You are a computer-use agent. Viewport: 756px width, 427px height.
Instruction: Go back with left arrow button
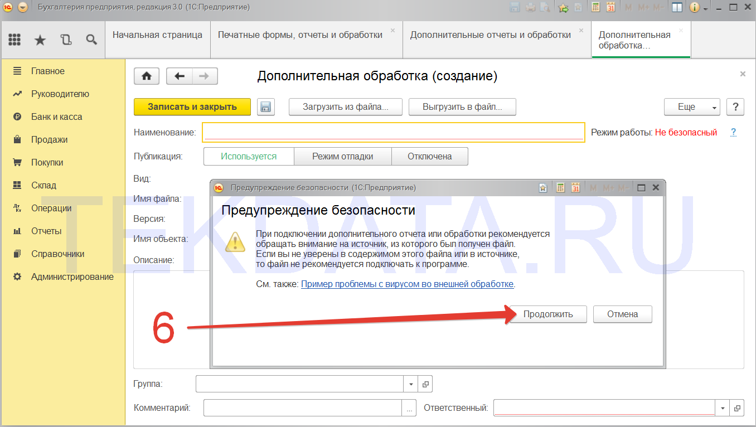pos(180,76)
